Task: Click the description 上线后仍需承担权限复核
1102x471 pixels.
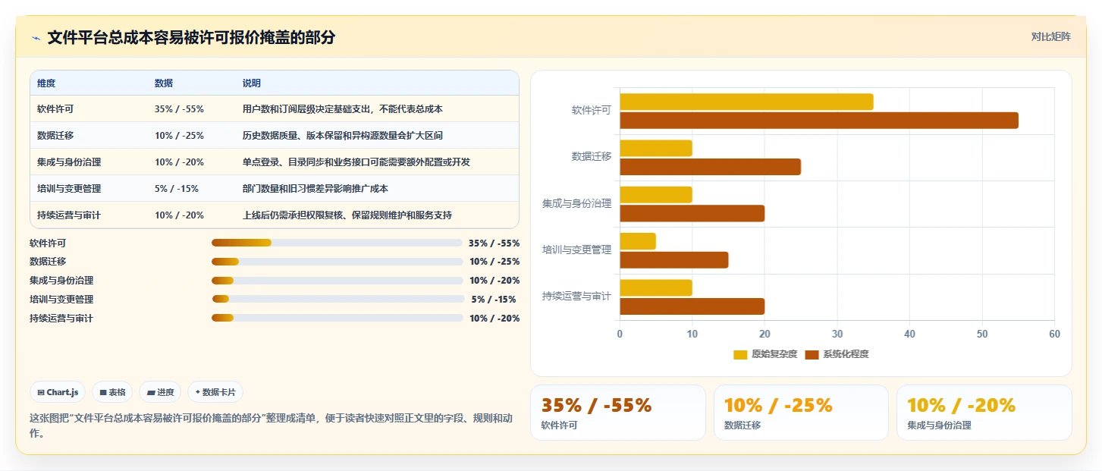Action: (294, 215)
